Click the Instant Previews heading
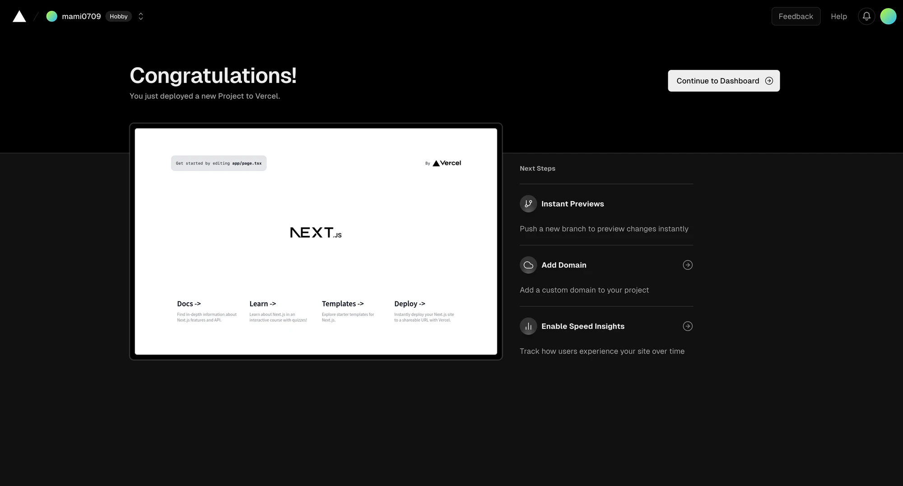The image size is (903, 486). coord(573,204)
